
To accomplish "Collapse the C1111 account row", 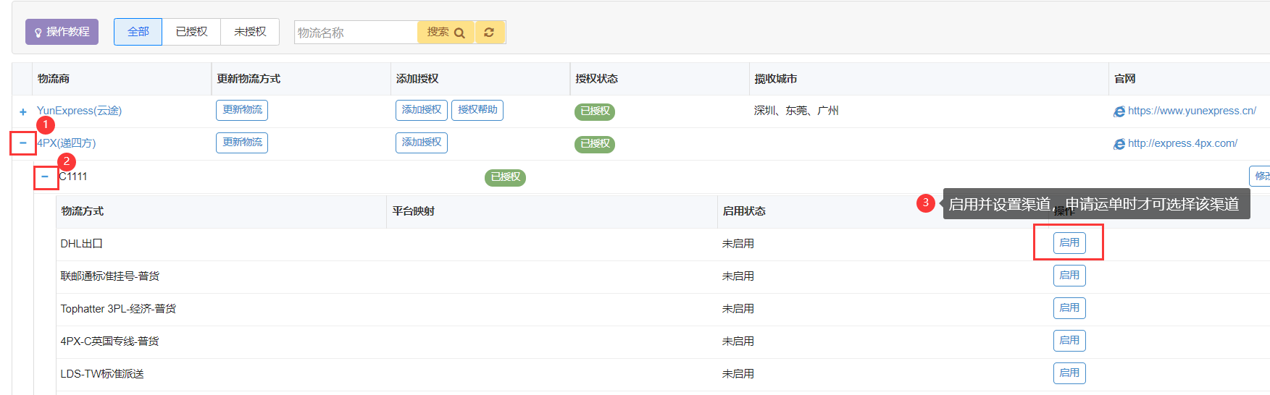I will 45,177.
